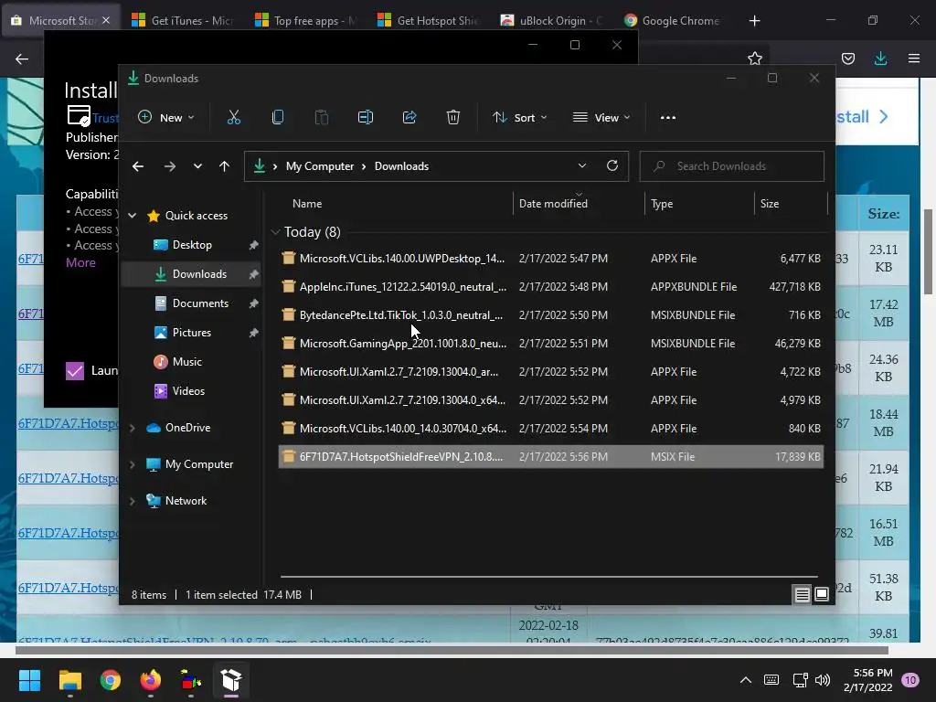Select AppleInc.iTunes appxbundle file

click(x=551, y=286)
